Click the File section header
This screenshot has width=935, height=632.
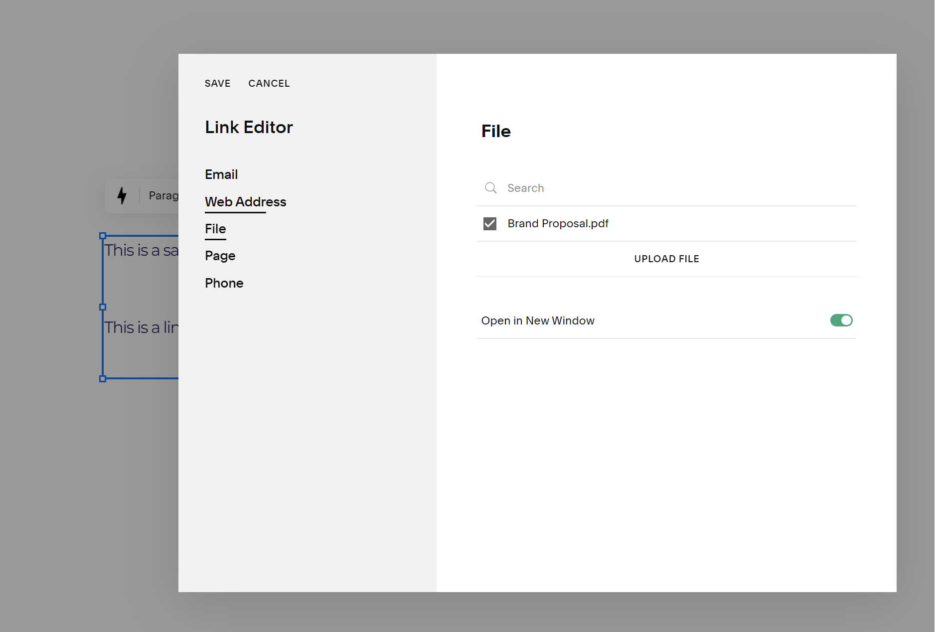(x=496, y=131)
